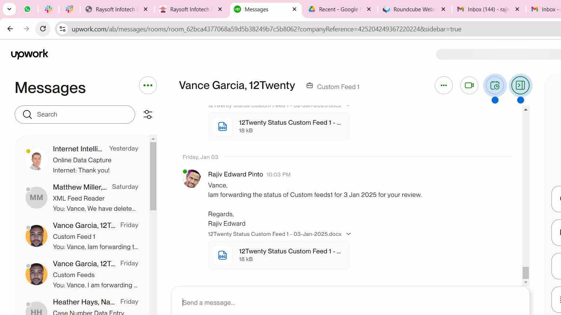Open the tab search dropdown arrow

(x=9, y=9)
